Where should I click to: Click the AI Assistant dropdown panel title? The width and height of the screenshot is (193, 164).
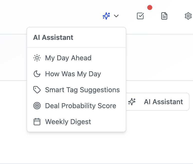(53, 38)
